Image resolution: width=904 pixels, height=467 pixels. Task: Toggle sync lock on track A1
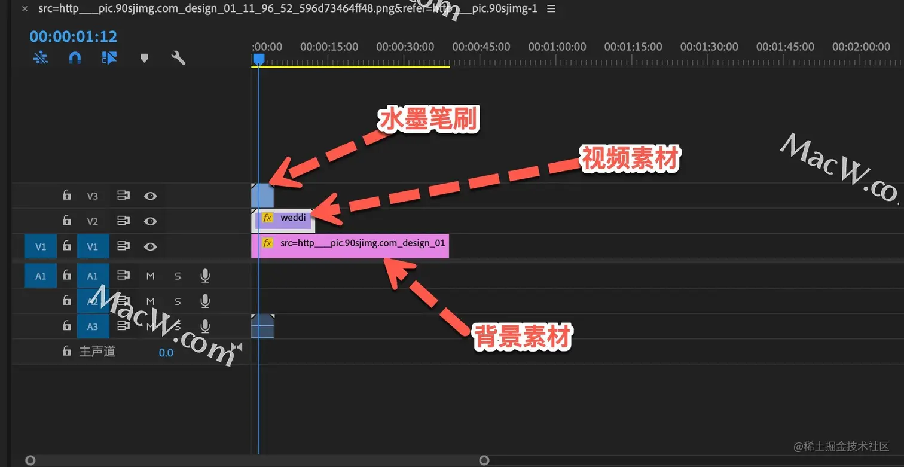[x=123, y=276]
